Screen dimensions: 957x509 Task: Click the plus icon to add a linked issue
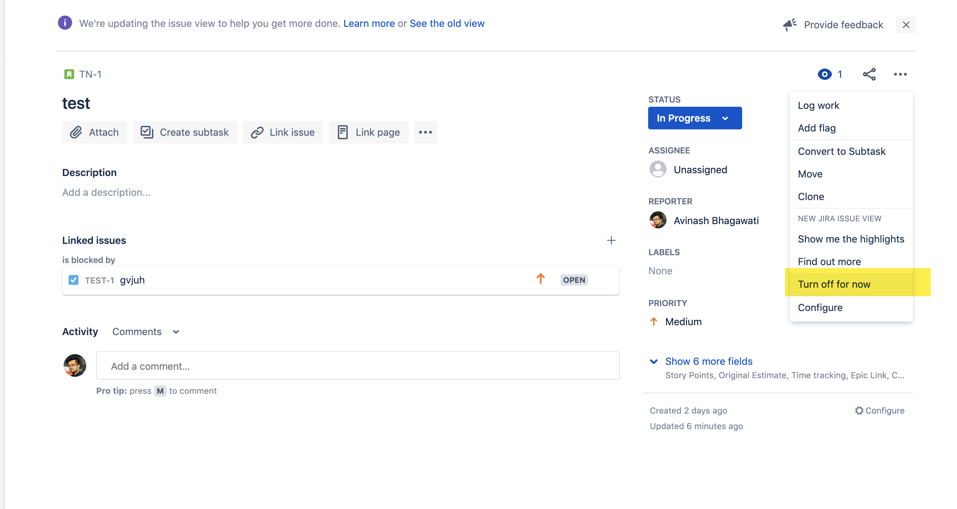tap(611, 240)
